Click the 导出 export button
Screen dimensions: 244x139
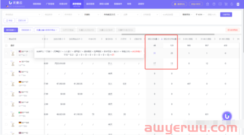coord(9,20)
